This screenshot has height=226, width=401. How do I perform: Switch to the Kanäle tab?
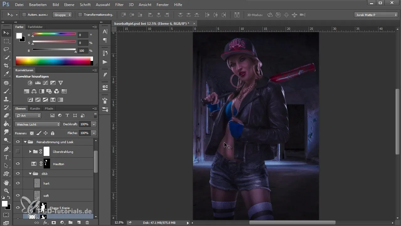click(x=35, y=108)
